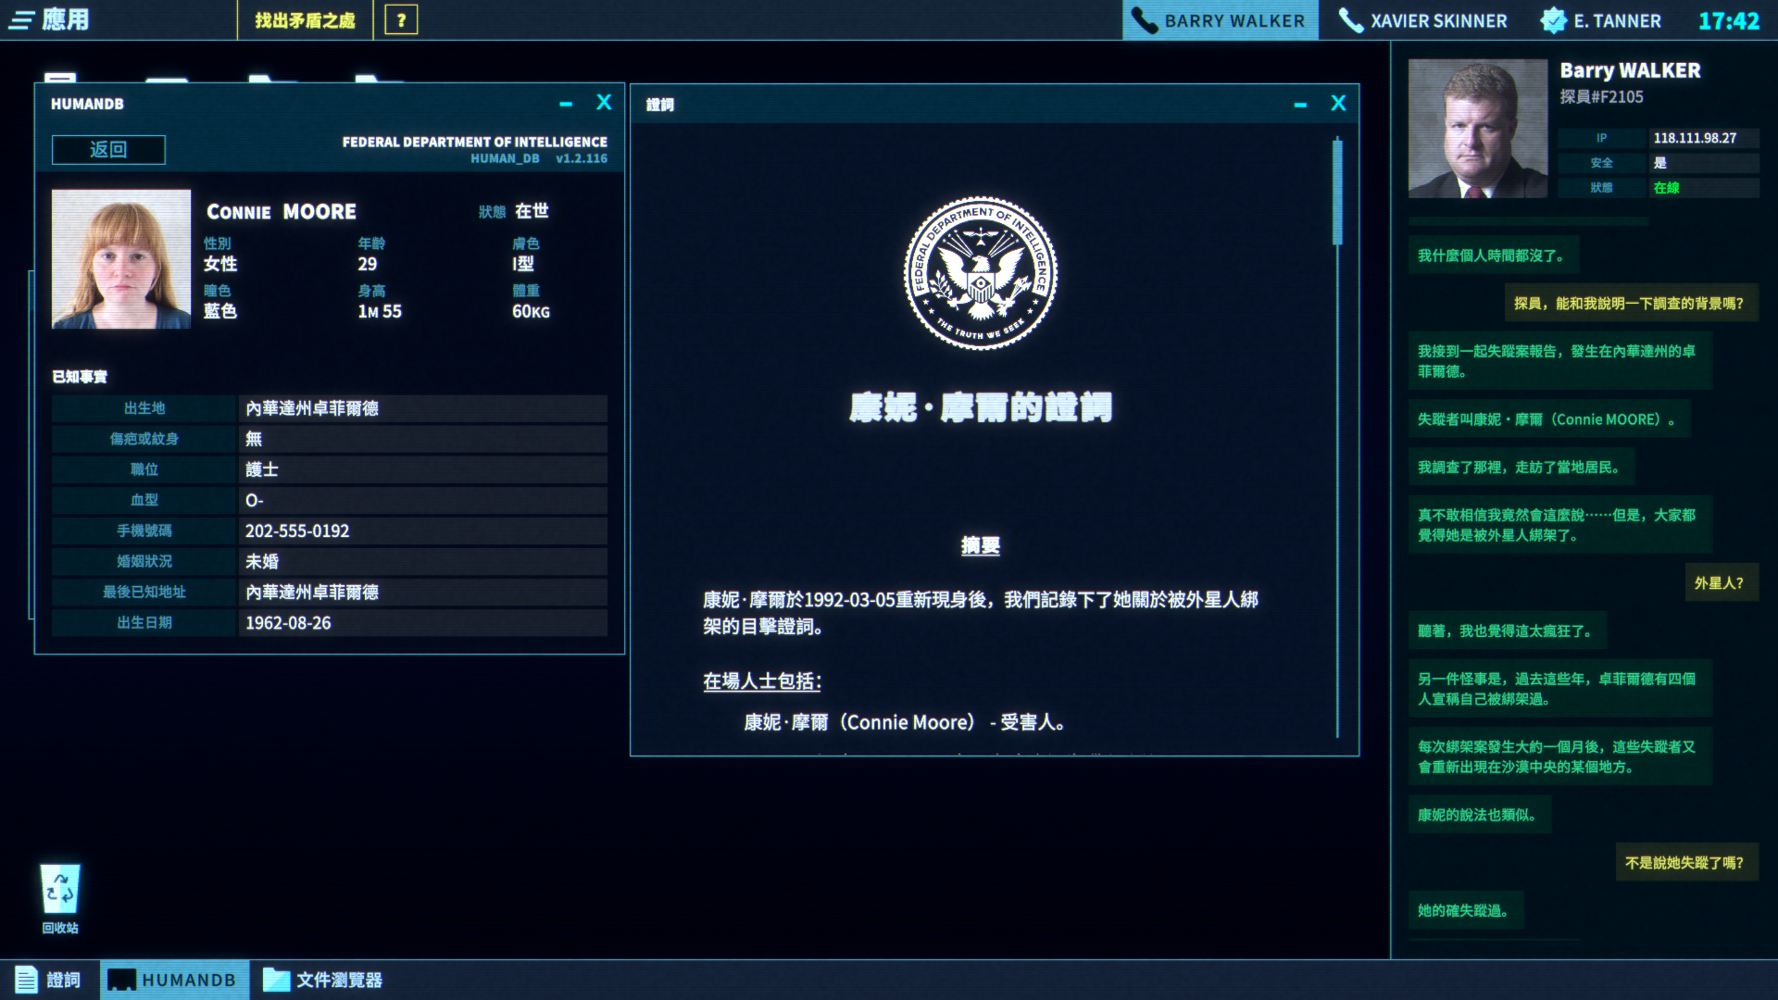1778x1000 pixels.
Task: Switch to the active BARRY WALKER tab
Action: coord(1221,19)
